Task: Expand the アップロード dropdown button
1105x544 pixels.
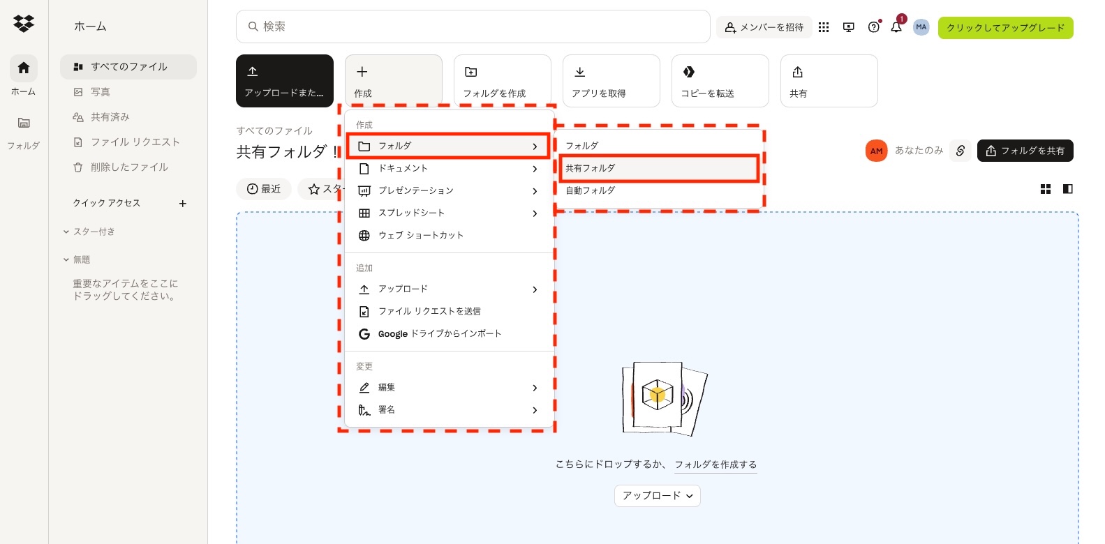Action: [657, 496]
